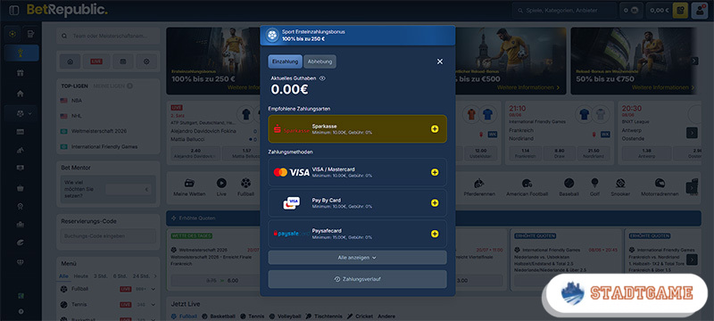Bet on Nordirland odds 21.50
The height and width of the screenshot is (321, 714).
point(593,152)
